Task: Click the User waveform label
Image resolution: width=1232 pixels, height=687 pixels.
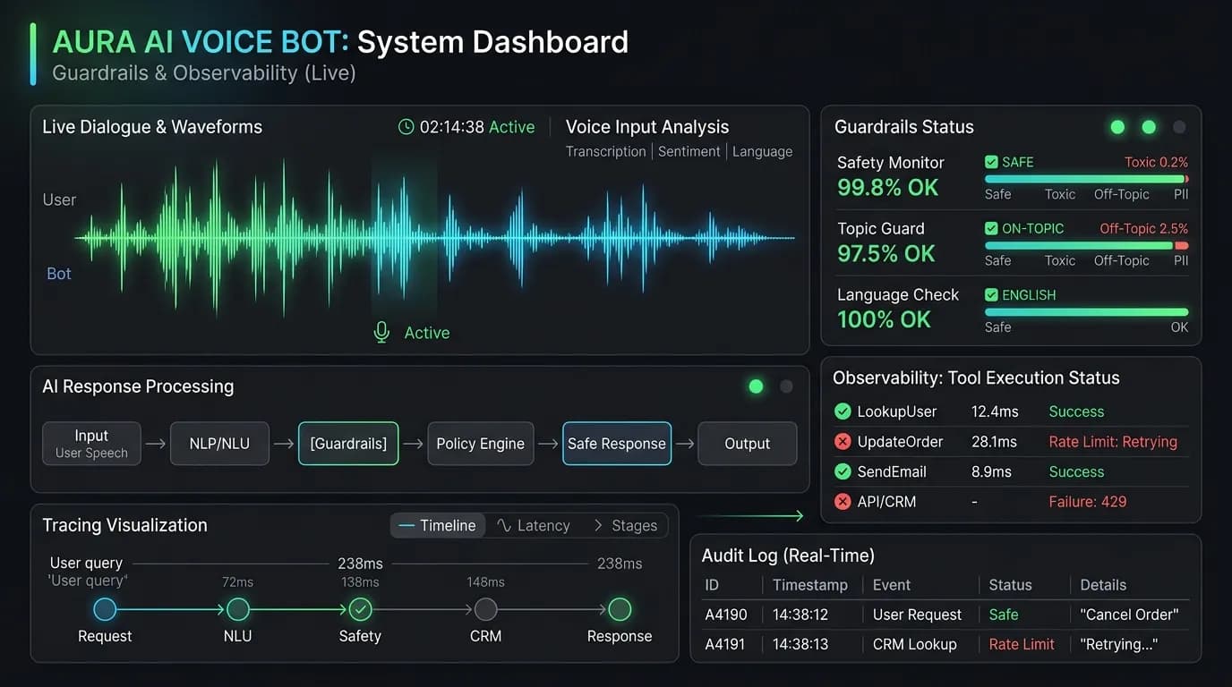Action: (59, 199)
